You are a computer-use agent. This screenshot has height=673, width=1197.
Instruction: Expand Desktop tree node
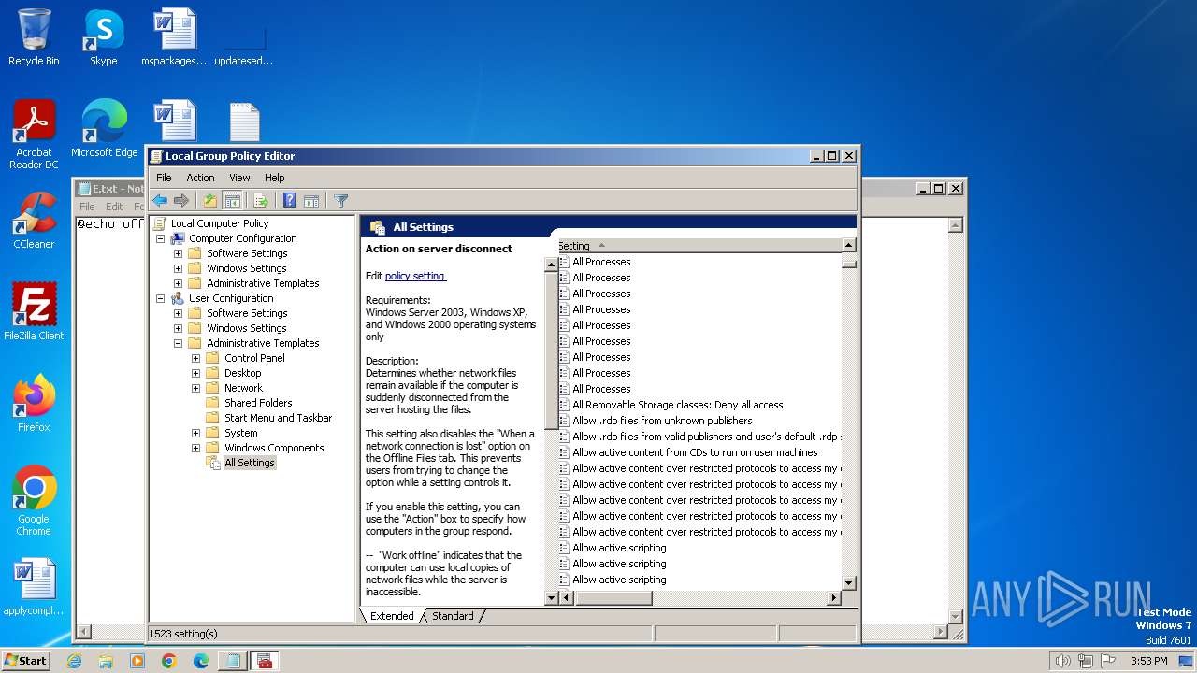[x=195, y=373]
